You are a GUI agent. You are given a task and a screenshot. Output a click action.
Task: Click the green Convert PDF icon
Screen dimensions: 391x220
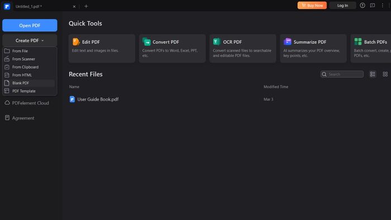(x=146, y=42)
